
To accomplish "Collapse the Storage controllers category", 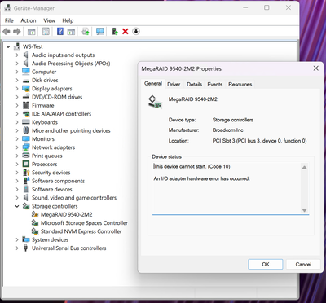I will coord(17,206).
